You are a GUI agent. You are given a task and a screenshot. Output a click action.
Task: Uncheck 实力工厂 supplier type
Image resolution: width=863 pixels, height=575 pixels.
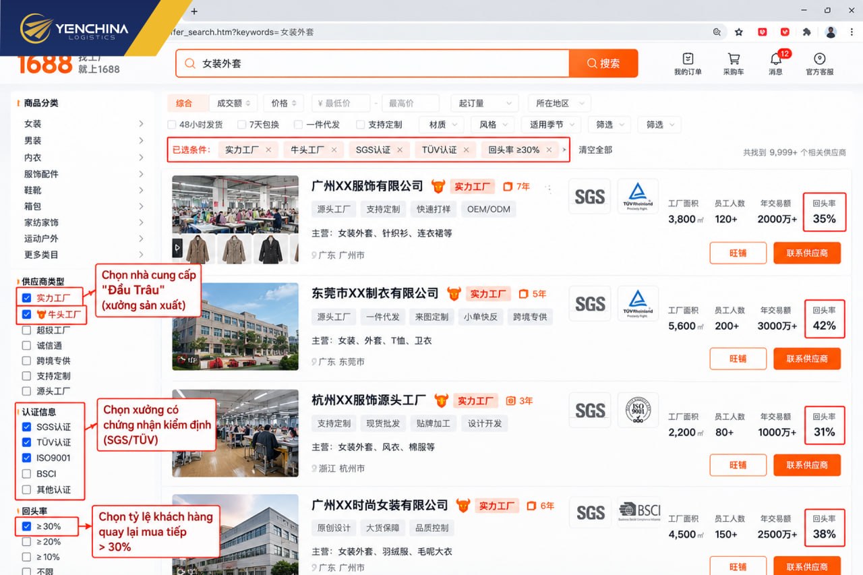point(26,297)
